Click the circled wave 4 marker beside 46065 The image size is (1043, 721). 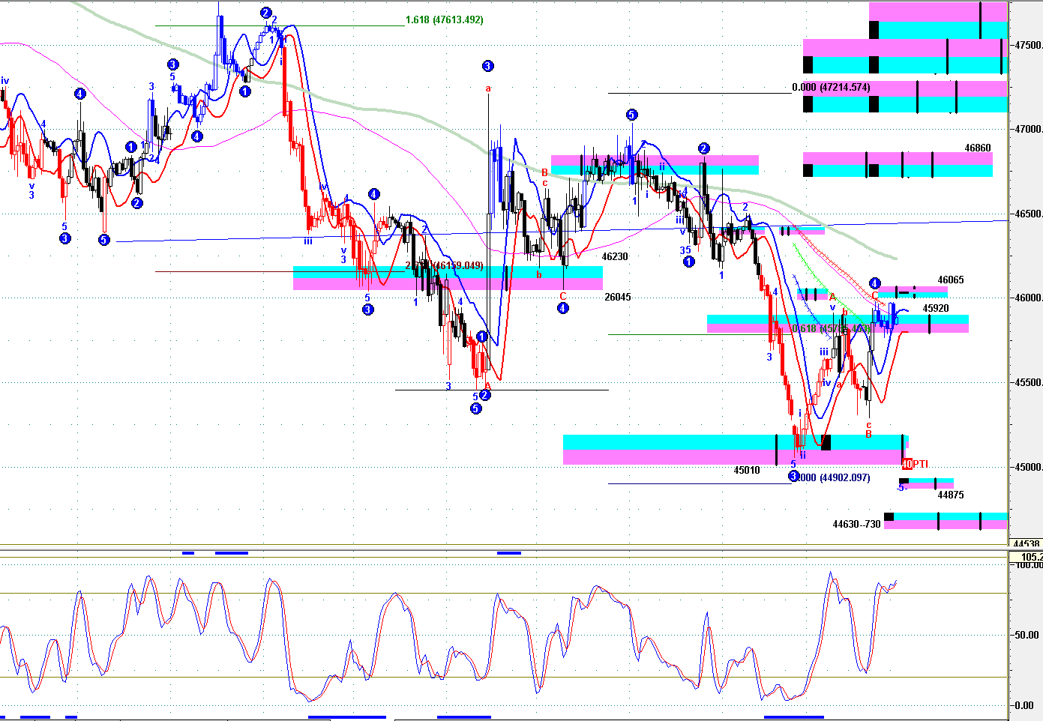(x=874, y=283)
